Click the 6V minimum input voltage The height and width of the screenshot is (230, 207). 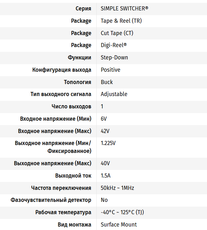pos(104,119)
